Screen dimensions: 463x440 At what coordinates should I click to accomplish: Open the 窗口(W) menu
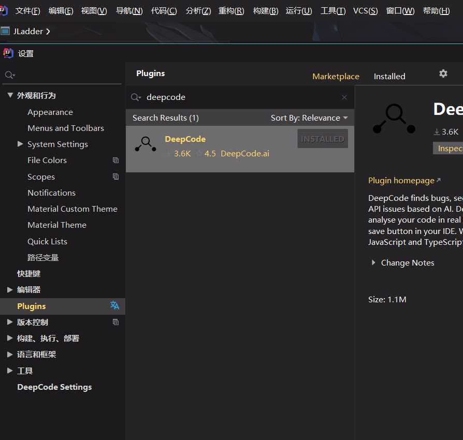(x=400, y=11)
